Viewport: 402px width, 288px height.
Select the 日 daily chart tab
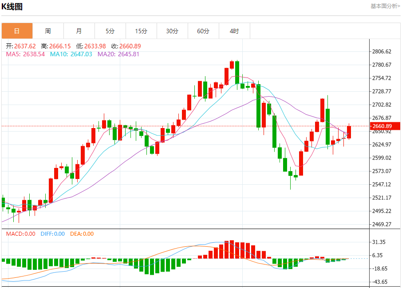(17, 31)
